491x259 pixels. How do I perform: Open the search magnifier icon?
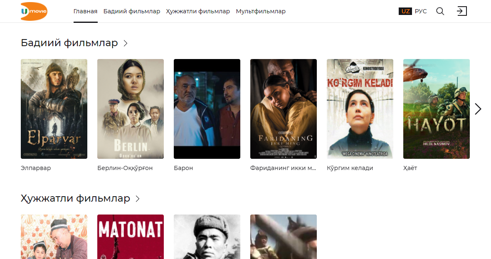(440, 11)
